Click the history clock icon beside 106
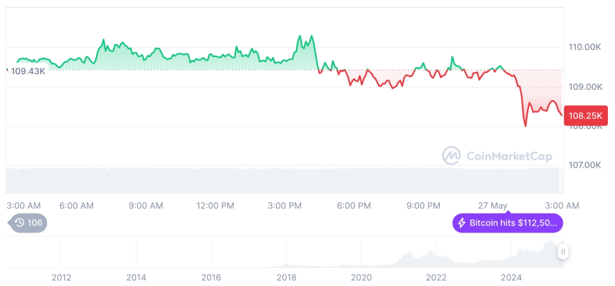Screen dimensions: 615x286 tap(19, 223)
